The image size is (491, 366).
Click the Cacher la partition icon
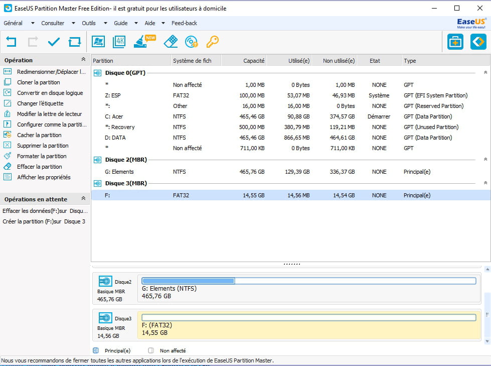coord(8,135)
